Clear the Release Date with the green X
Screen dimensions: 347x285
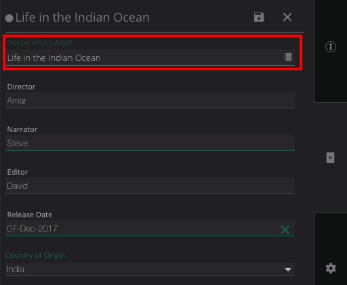(x=285, y=229)
